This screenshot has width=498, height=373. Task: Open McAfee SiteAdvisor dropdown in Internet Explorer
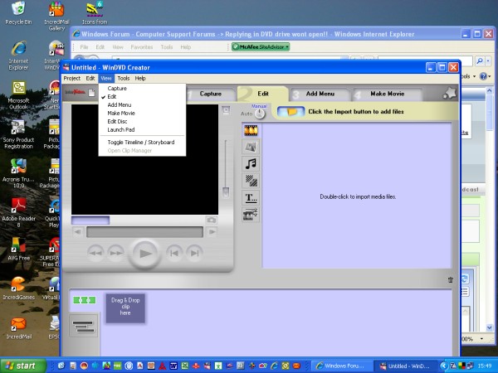coord(261,47)
